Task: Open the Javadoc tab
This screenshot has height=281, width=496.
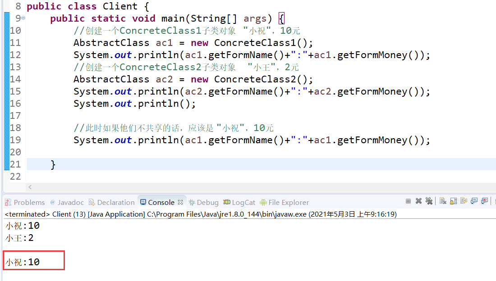Action: tap(67, 202)
